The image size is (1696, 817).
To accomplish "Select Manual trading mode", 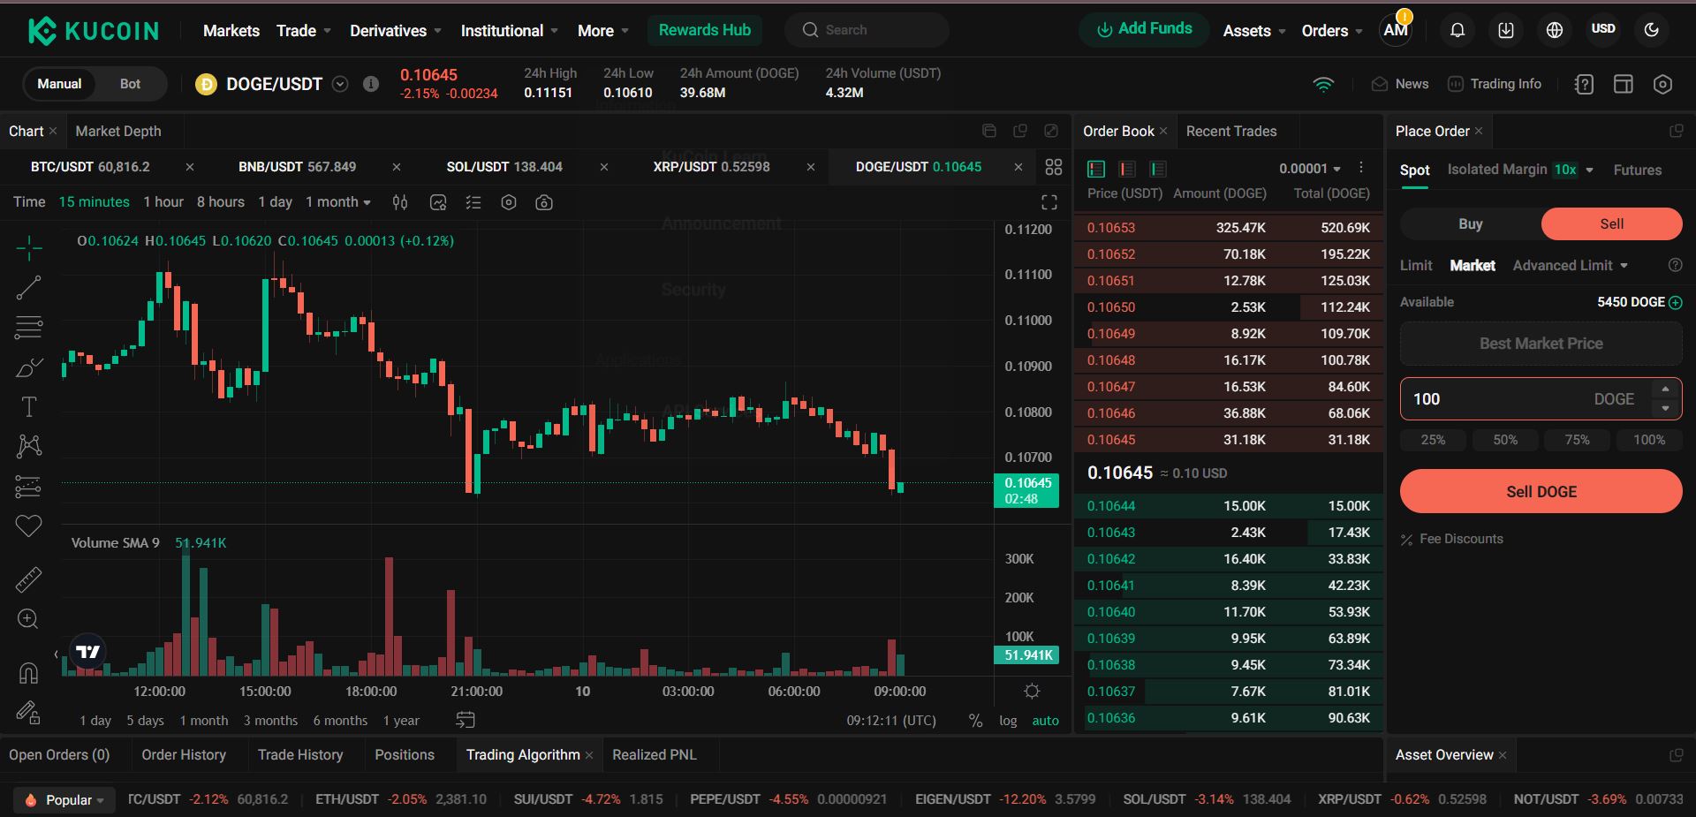I will click(x=59, y=84).
